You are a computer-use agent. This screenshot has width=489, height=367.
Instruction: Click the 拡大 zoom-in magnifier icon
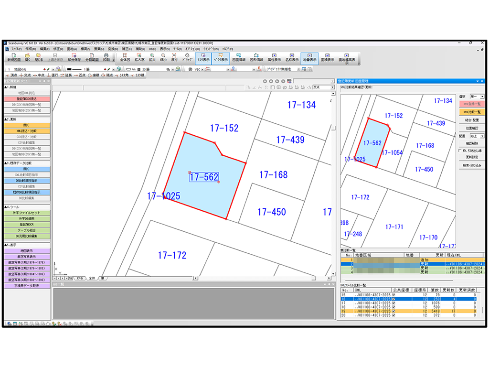(152, 57)
